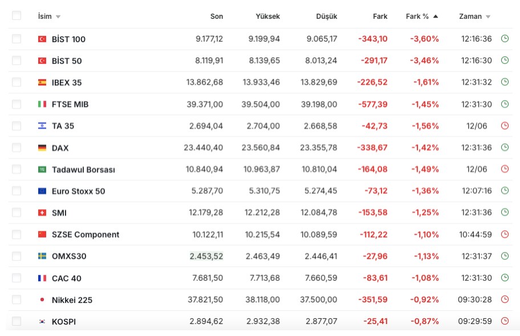Image resolution: width=520 pixels, height=336 pixels.
Task: Click the Italian flag next to FTSE MIB
Action: coord(42,104)
